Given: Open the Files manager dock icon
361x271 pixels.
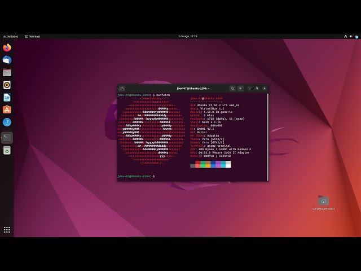Looking at the screenshot, I should click(7, 73).
